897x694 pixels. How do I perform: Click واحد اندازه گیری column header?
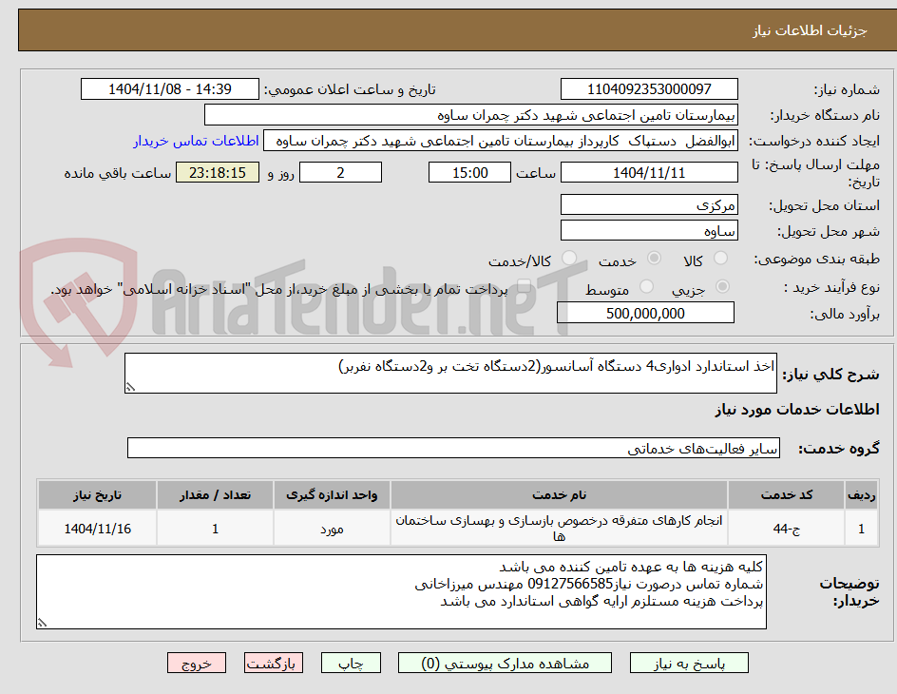[332, 495]
